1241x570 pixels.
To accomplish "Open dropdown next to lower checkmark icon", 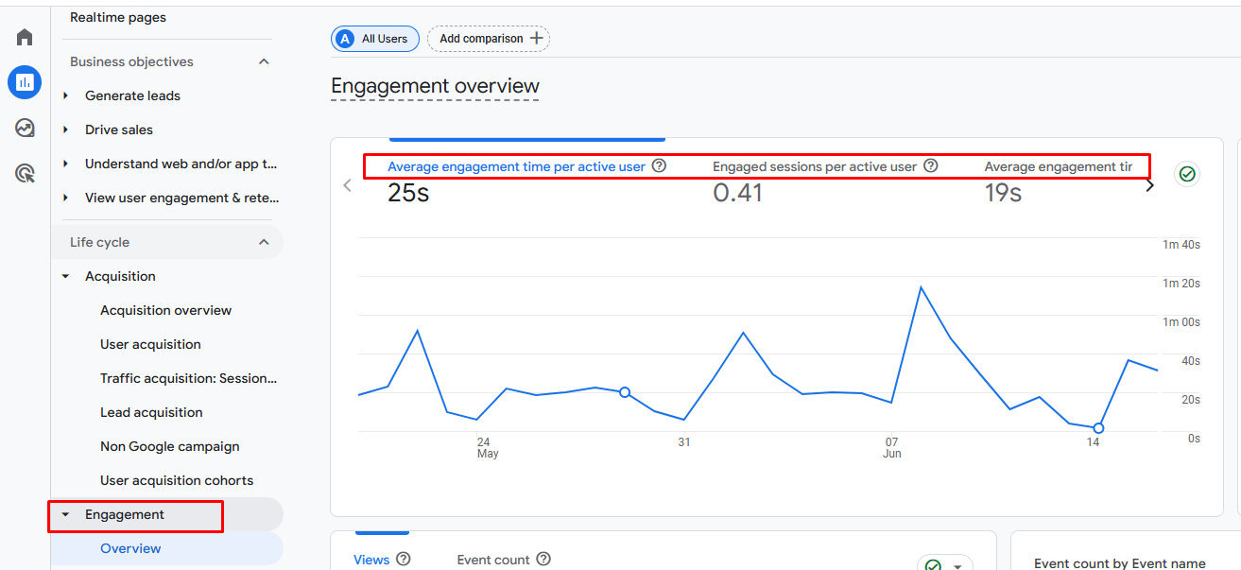I will click(957, 566).
